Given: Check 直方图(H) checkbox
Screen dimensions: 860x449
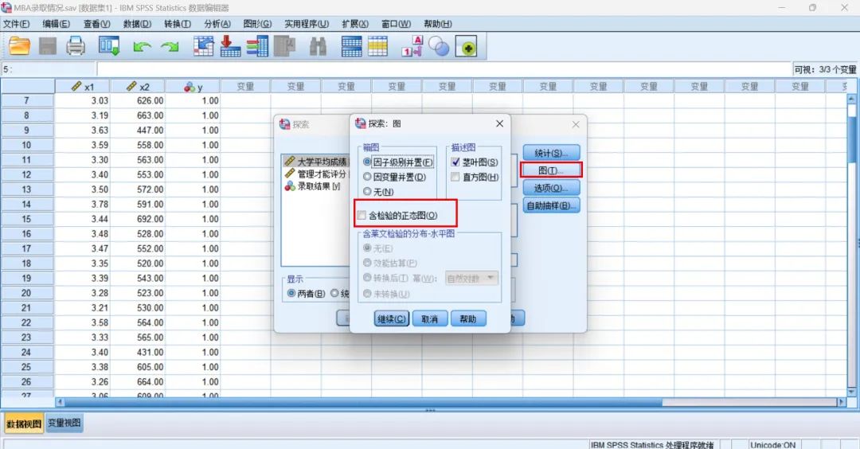Looking at the screenshot, I should [x=455, y=177].
